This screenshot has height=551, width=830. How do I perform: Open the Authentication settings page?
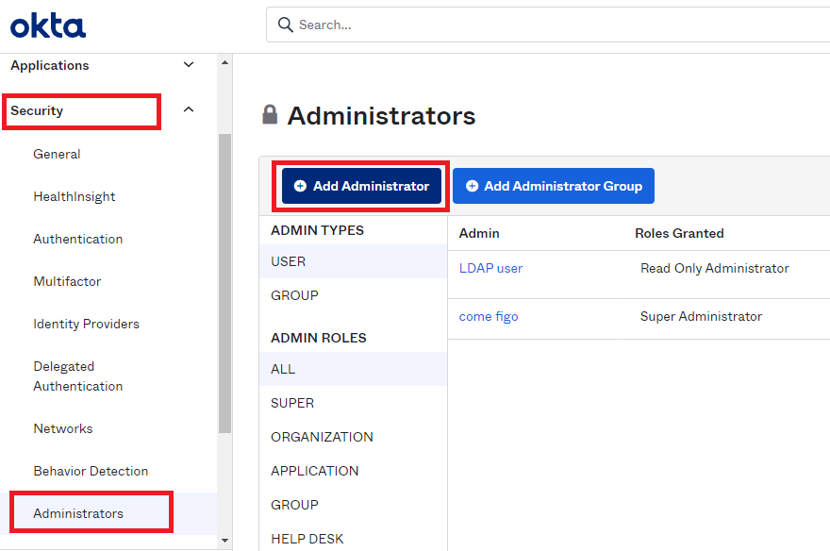click(x=78, y=239)
